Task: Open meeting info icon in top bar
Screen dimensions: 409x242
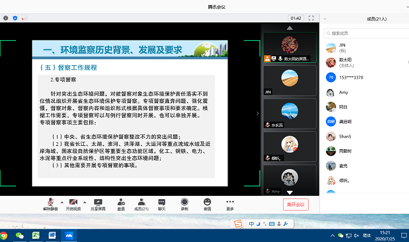Action: click(6, 18)
